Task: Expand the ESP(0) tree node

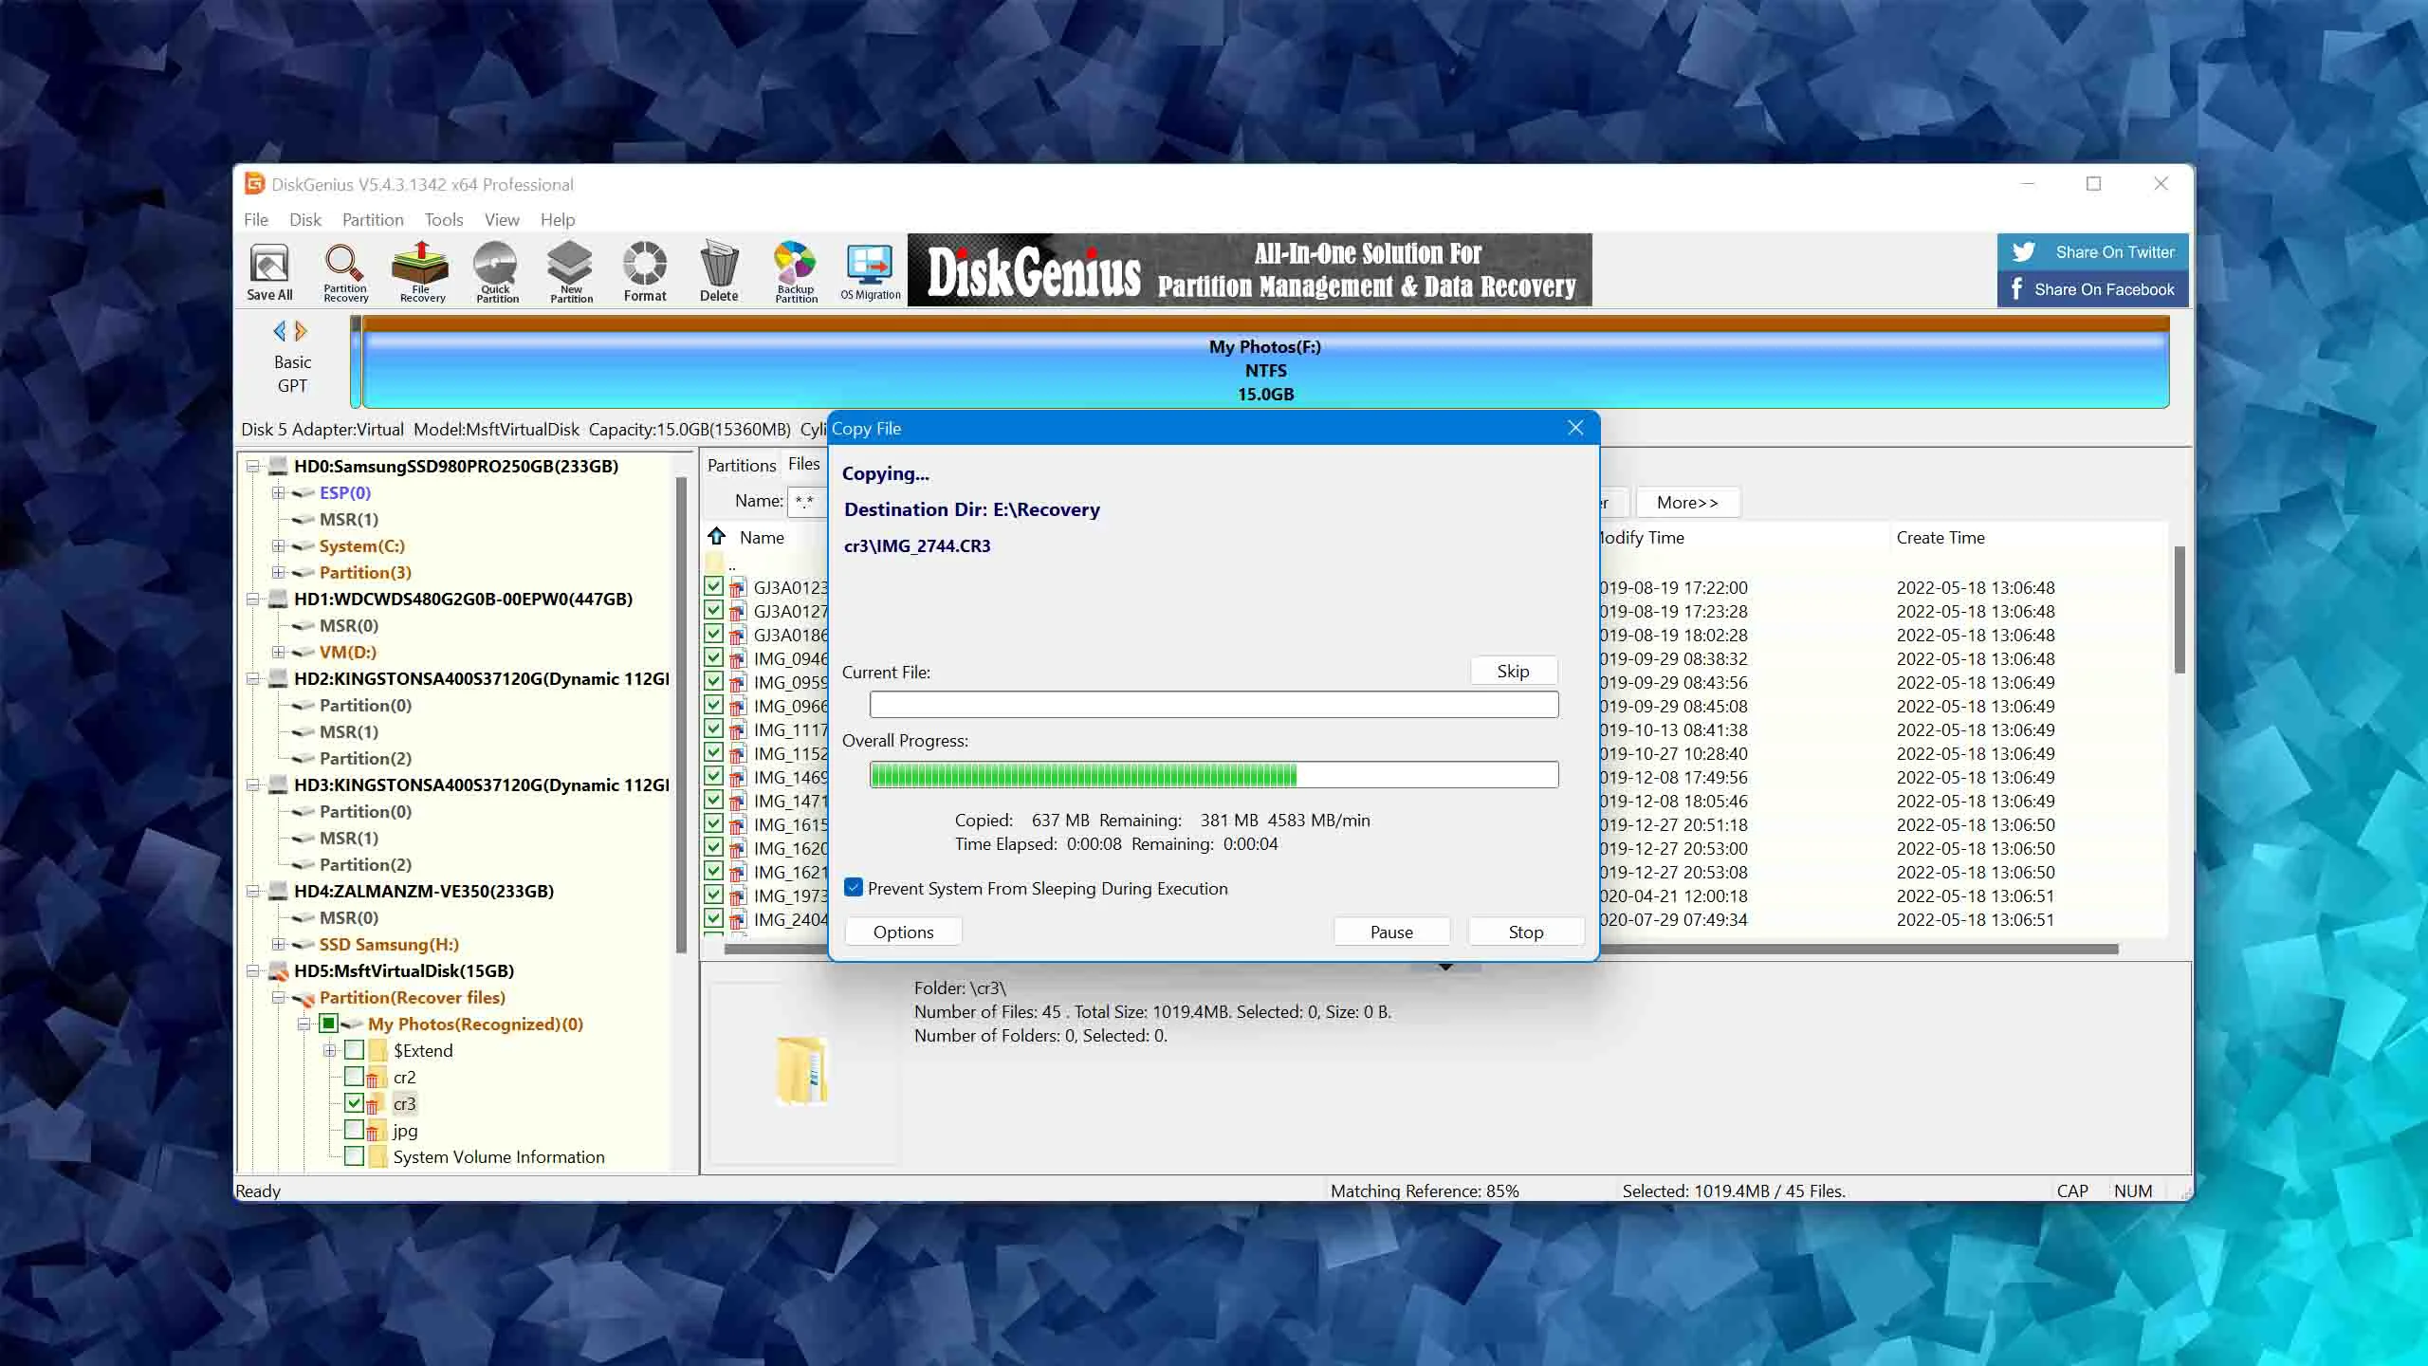Action: click(278, 492)
